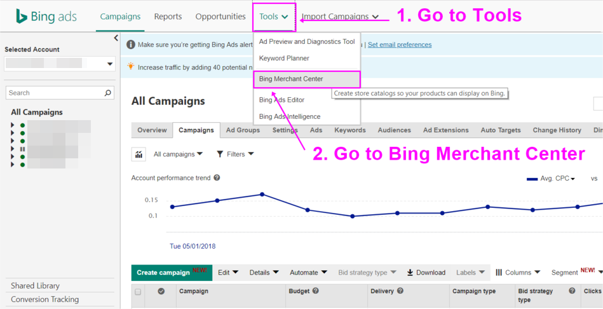Download the campaigns data
603x309 pixels.
point(426,273)
